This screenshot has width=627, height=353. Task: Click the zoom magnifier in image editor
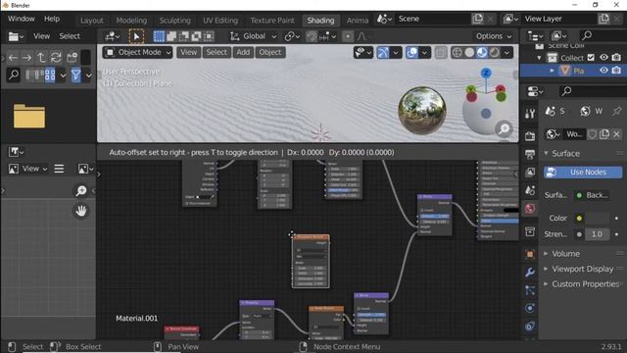point(81,190)
